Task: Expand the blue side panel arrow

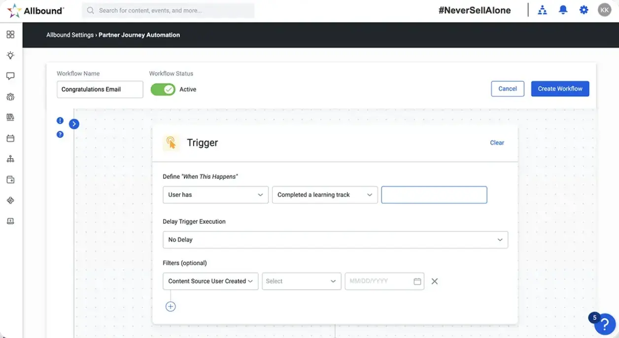Action: click(74, 124)
